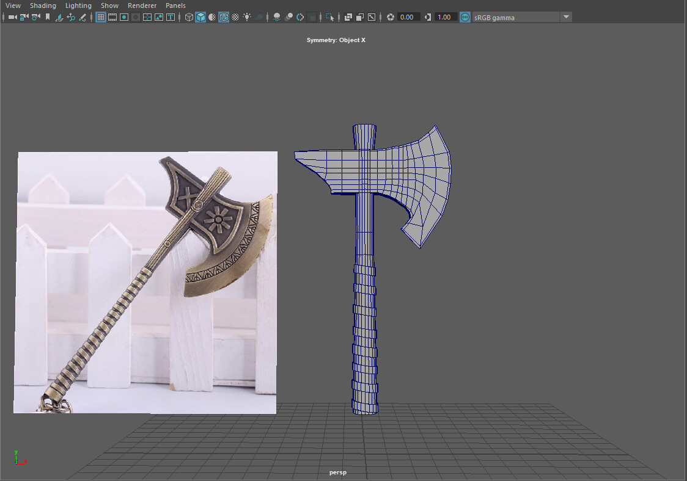Click the Shading menu item

click(43, 5)
